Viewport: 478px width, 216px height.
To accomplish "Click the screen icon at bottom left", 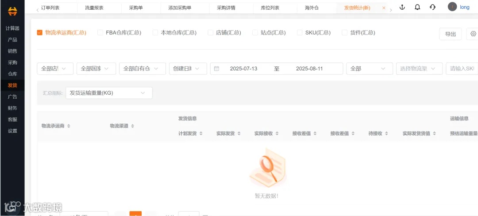I will pyautogui.click(x=12, y=208).
